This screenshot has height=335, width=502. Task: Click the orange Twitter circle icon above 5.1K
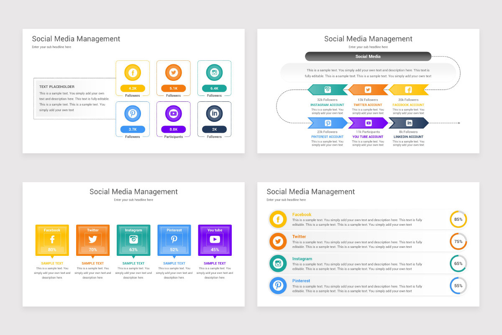coord(174,73)
